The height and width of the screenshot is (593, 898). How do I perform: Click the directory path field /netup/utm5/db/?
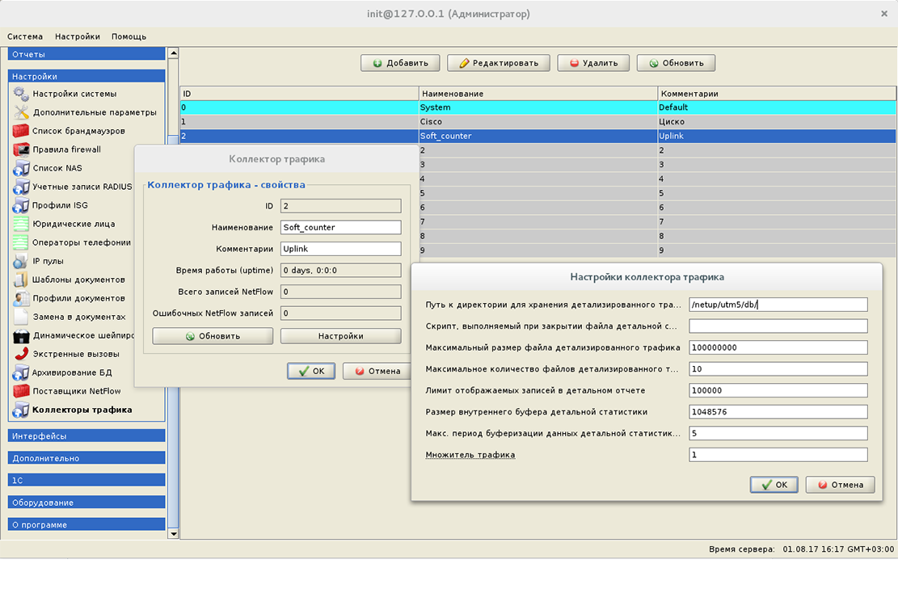tap(778, 305)
